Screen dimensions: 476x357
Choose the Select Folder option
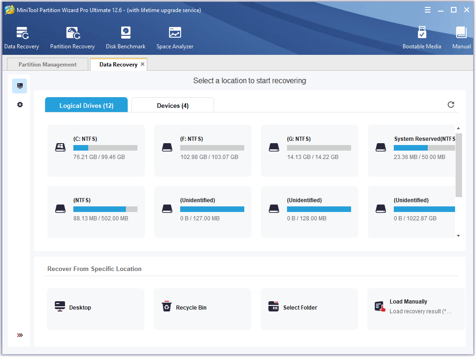click(x=309, y=309)
